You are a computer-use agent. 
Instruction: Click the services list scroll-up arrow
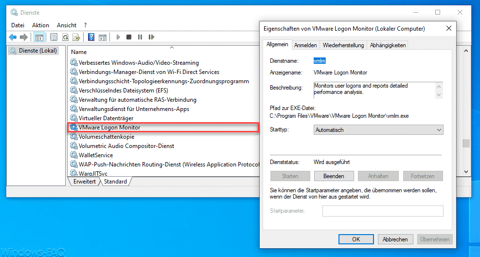pyautogui.click(x=466, y=51)
